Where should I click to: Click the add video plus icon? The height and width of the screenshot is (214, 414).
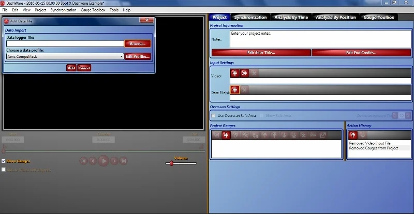tap(235, 73)
